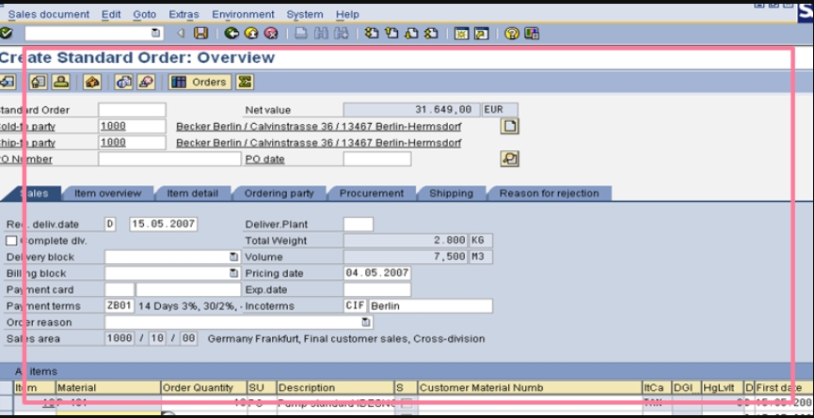814x418 pixels.
Task: Click the Print icon in the toolbar
Action: pos(300,33)
